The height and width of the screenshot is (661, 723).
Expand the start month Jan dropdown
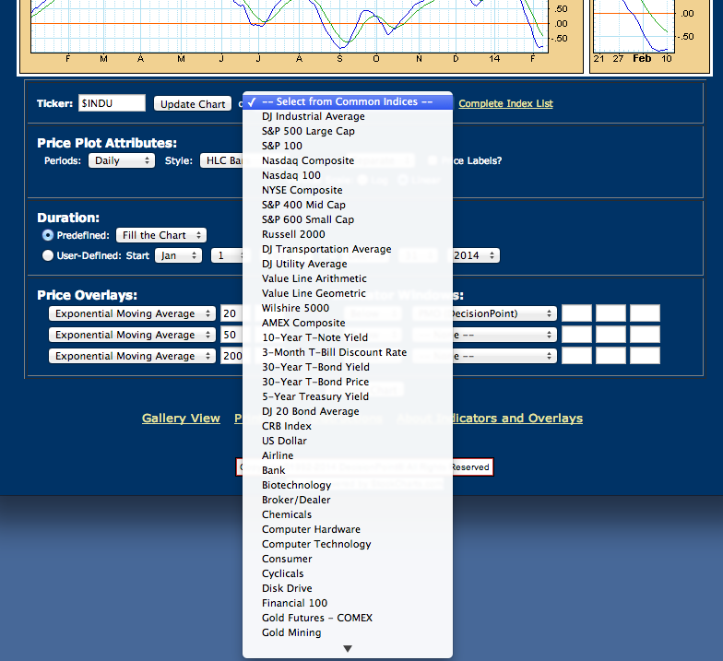click(x=178, y=255)
